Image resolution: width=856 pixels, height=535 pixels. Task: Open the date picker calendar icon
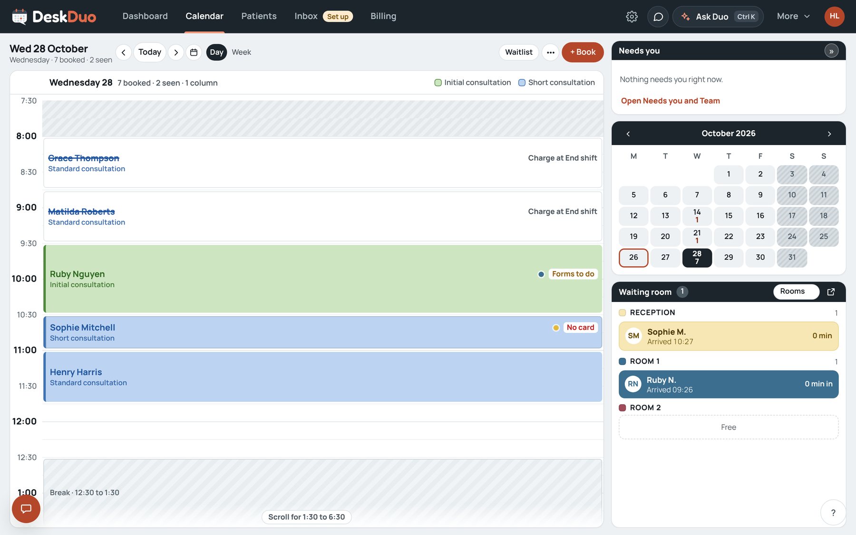194,52
